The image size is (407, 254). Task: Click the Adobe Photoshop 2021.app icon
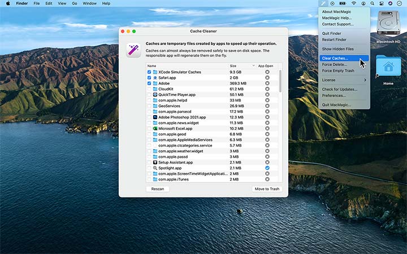pyautogui.click(x=155, y=117)
